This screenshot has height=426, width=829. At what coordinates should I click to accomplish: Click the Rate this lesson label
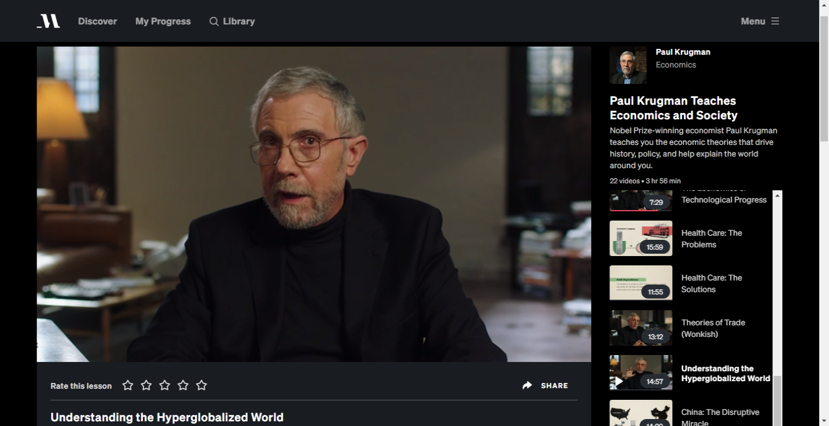(x=81, y=386)
